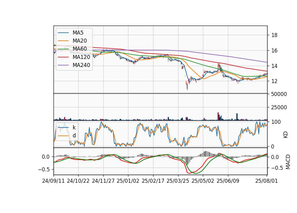Click the 24/09/11 date axis label
Image resolution: width=297 pixels, height=213 pixels.
pos(54,181)
